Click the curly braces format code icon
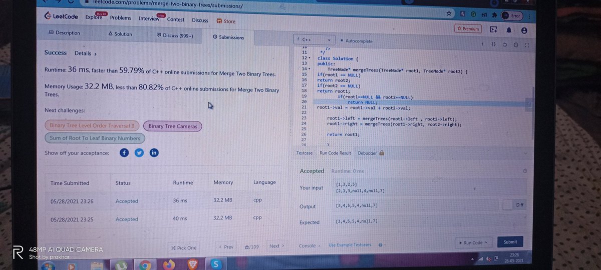The width and height of the screenshot is (601, 270). [x=493, y=44]
